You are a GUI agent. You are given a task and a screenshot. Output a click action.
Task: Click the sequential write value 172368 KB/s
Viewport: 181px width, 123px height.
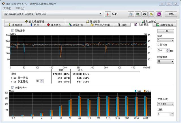pos(81,74)
